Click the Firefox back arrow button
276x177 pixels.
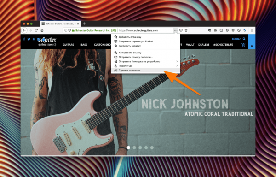click(x=24, y=30)
